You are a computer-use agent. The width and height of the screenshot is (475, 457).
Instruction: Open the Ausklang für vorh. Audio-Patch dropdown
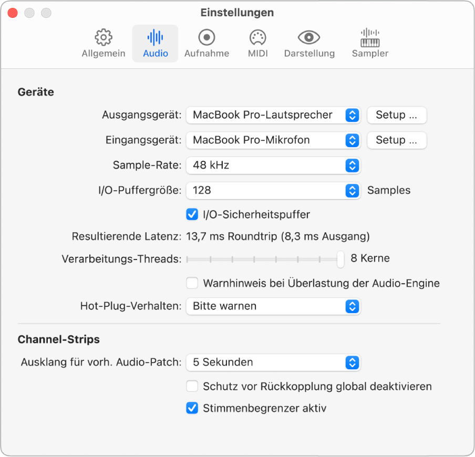click(273, 362)
